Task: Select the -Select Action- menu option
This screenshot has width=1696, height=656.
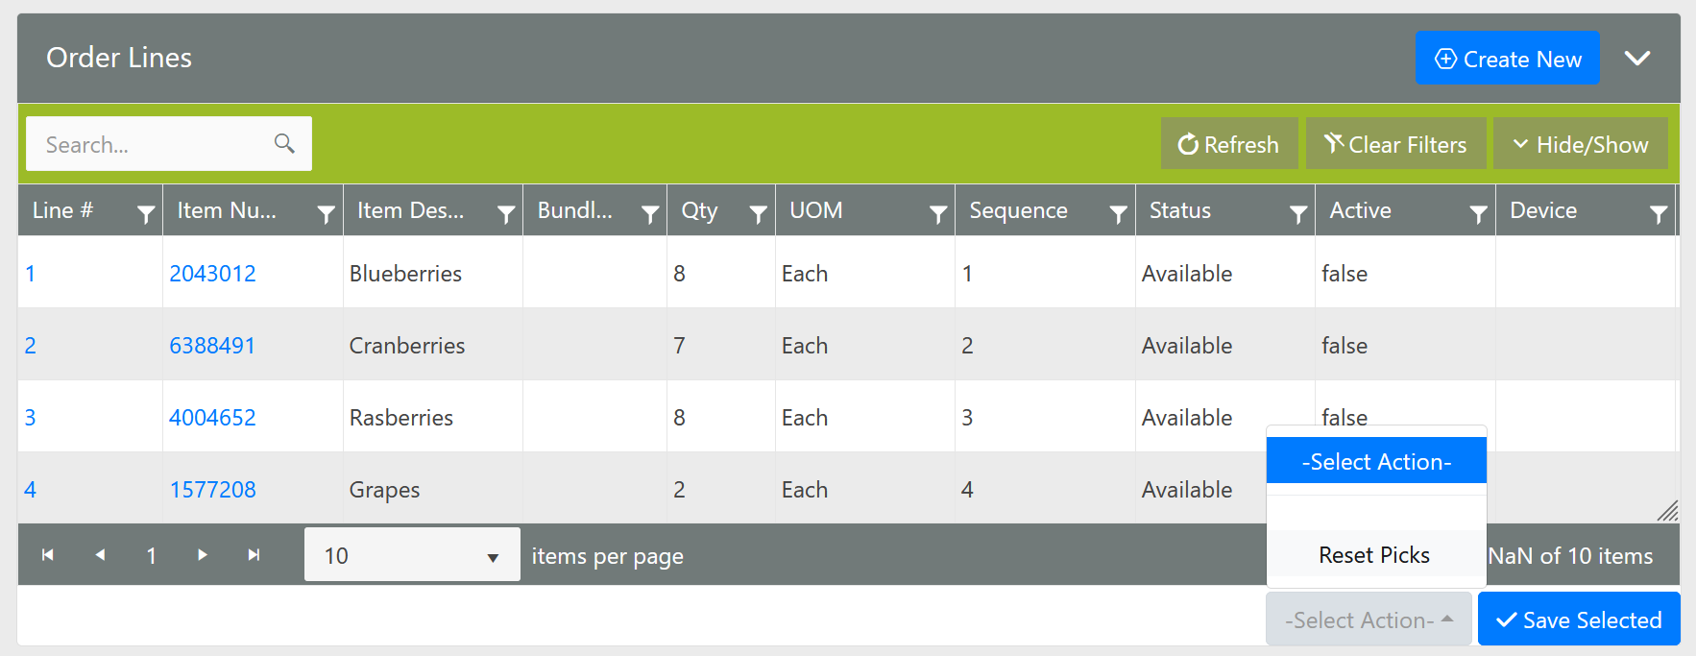Action: click(1376, 462)
